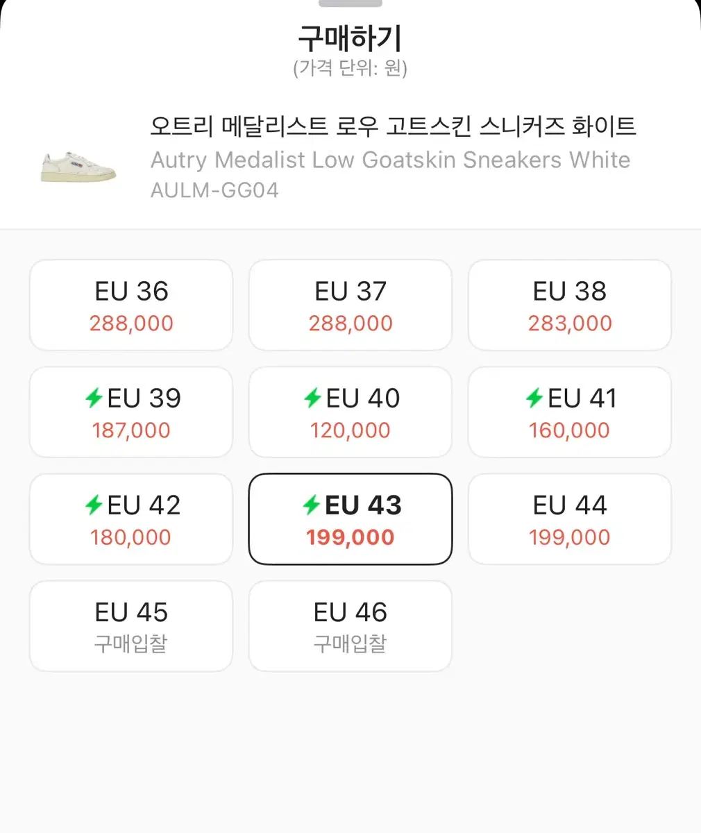Tap the 120,000 price under EU 40

[x=350, y=430]
